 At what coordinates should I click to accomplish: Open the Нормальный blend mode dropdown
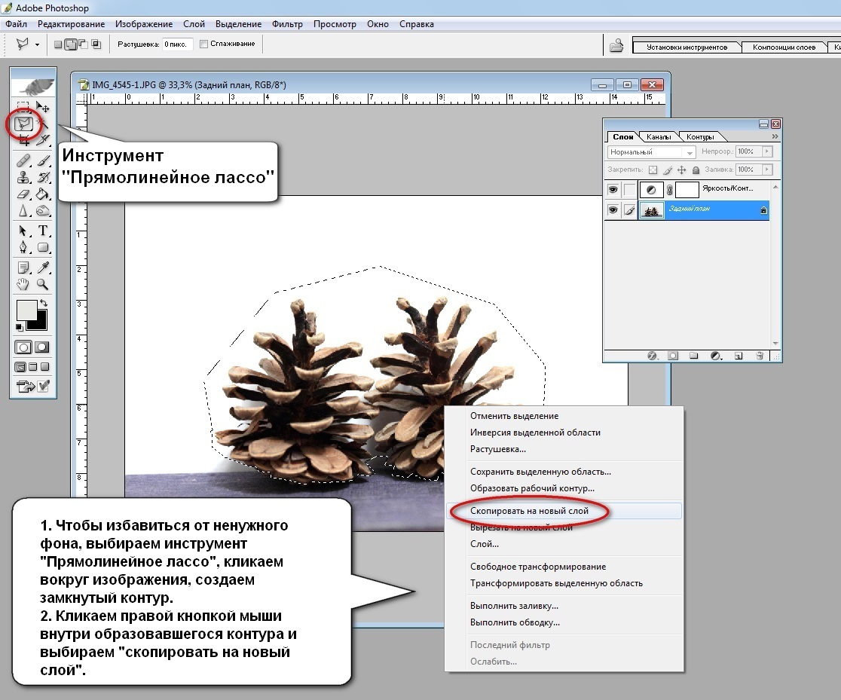point(652,152)
